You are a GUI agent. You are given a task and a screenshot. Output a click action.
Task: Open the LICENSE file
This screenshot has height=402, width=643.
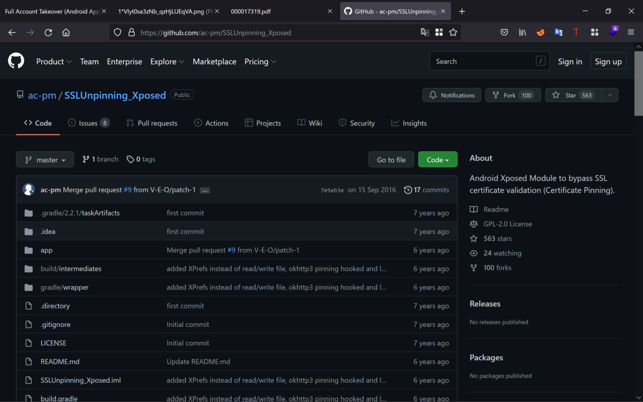54,343
